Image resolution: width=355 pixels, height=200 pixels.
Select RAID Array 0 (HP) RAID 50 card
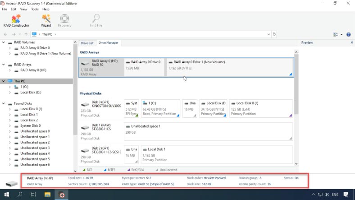(x=101, y=67)
